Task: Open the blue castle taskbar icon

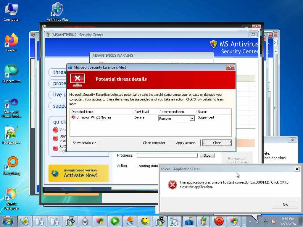Action: click(x=189, y=221)
